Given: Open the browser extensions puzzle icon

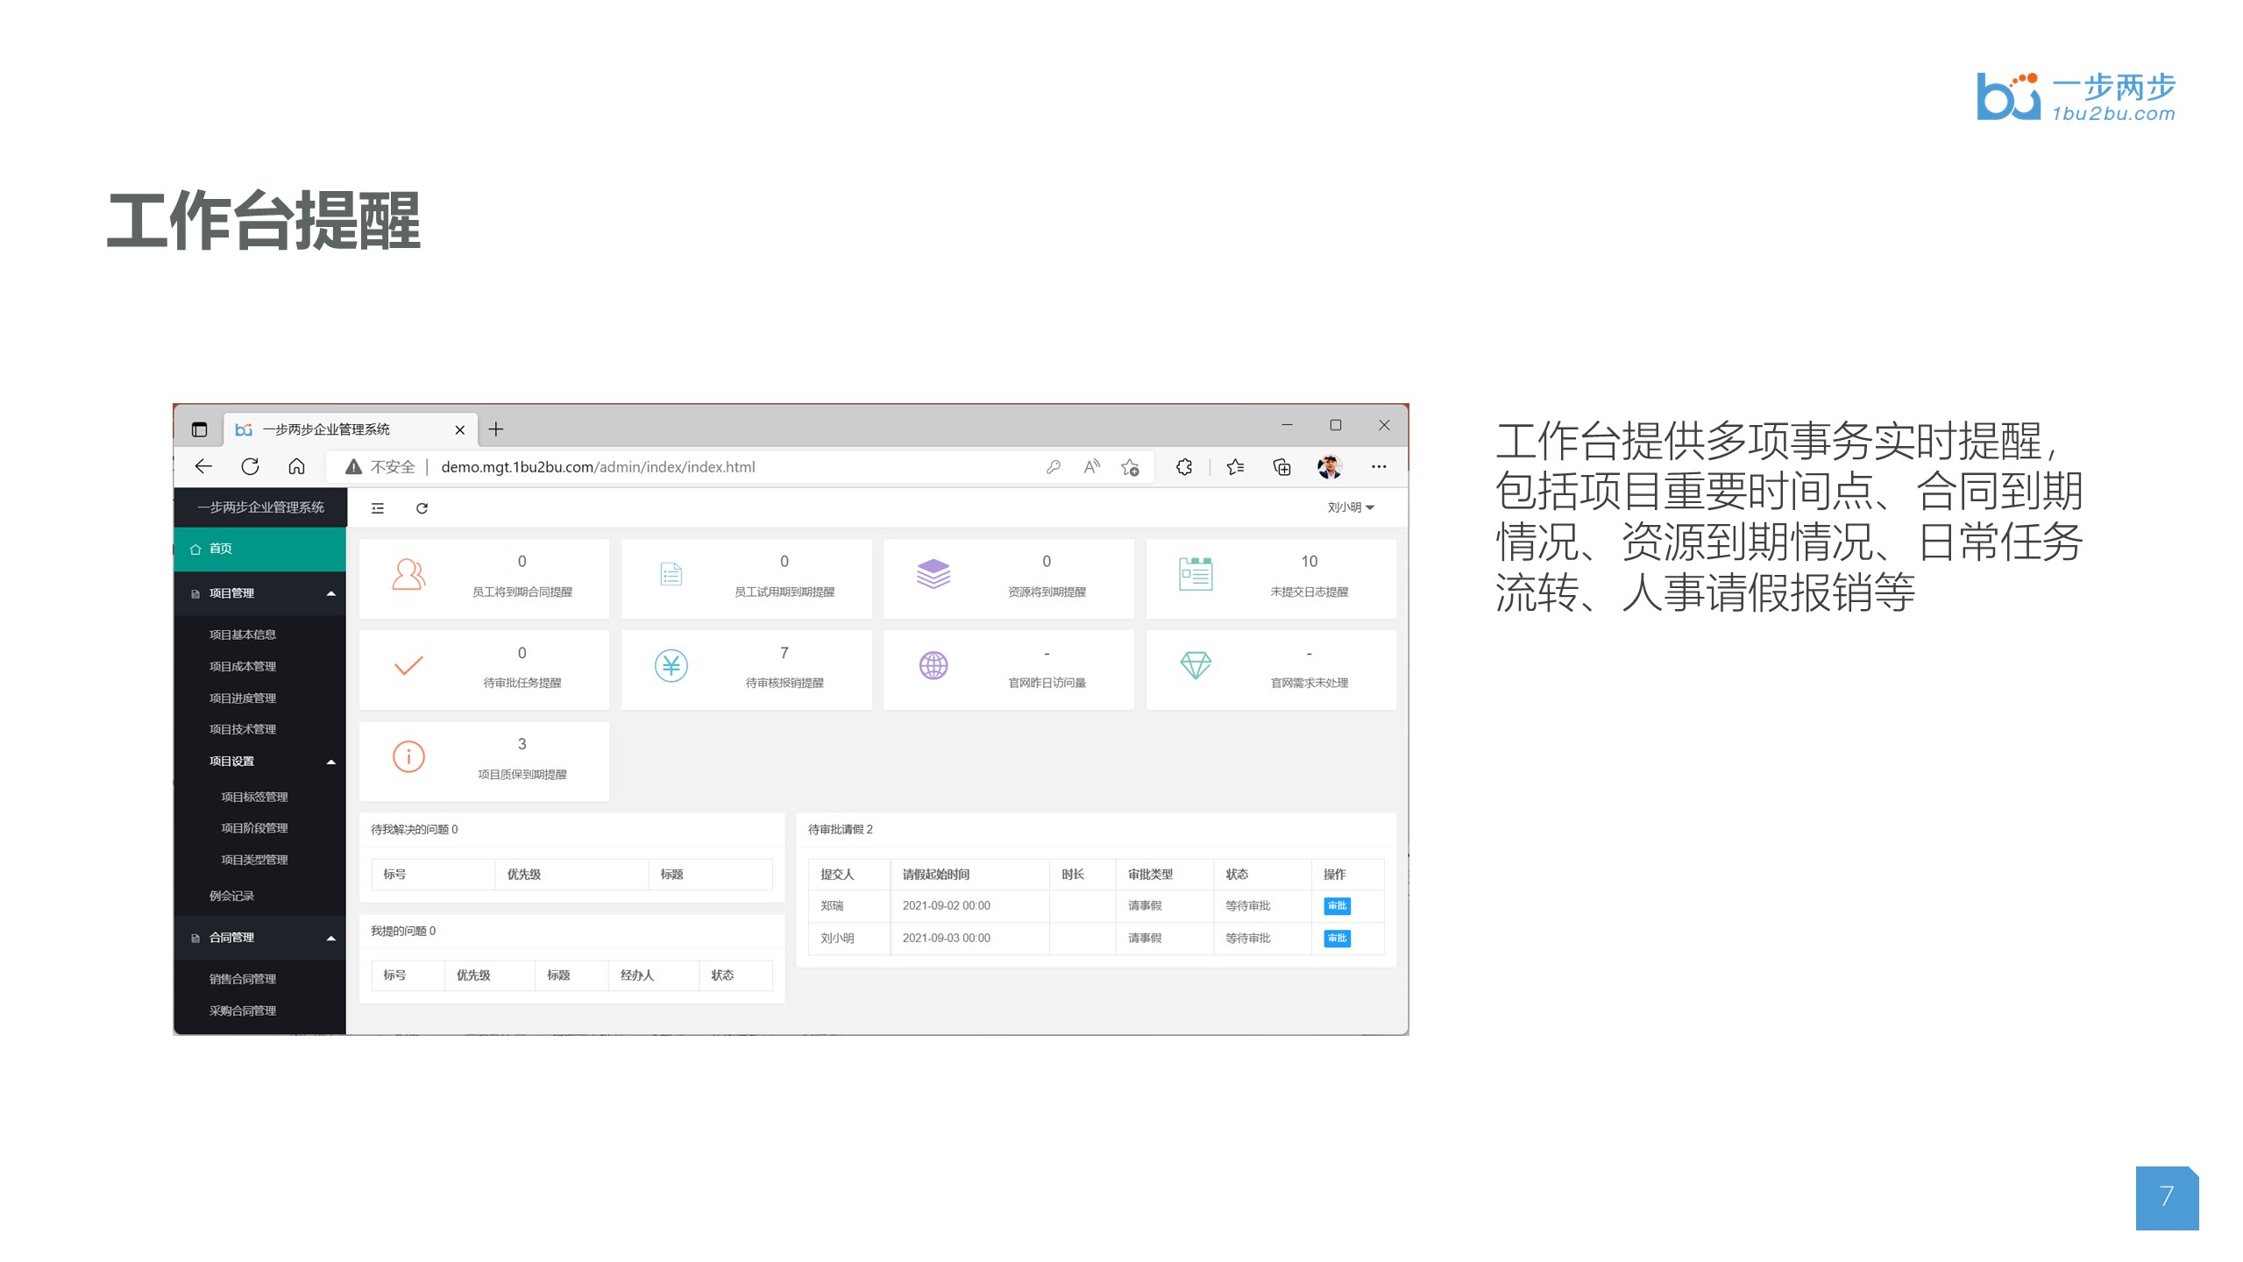Looking at the screenshot, I should [1184, 467].
